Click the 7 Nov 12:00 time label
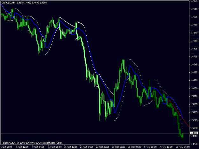Viewport: 199px width, 149px height. pos(166,147)
